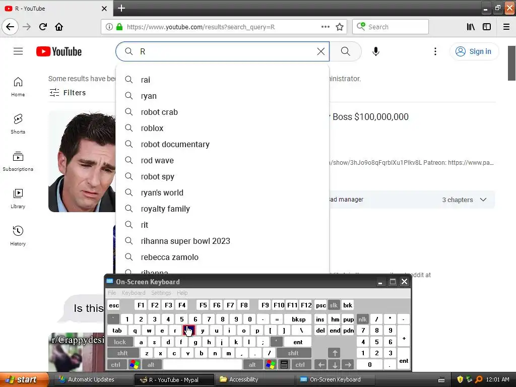The height and width of the screenshot is (387, 516).
Task: Open History in the sidebar
Action: click(x=18, y=236)
